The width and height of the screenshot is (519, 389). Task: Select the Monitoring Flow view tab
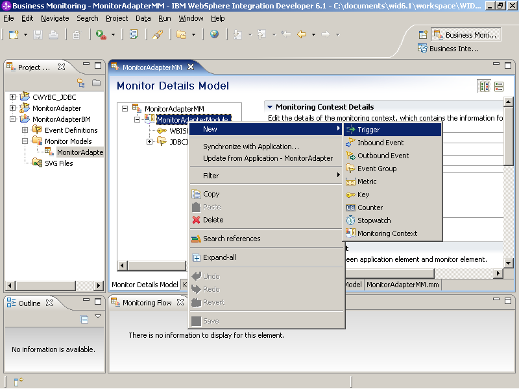(147, 303)
